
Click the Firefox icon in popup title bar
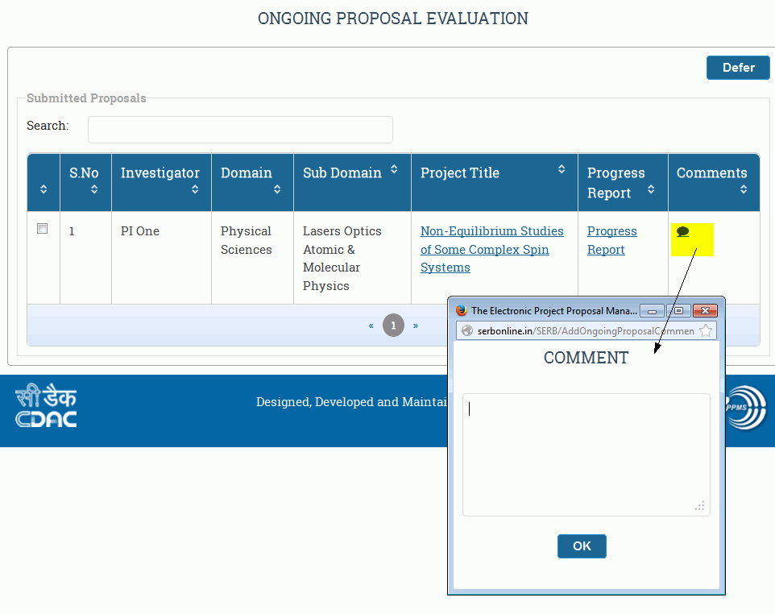(x=462, y=310)
